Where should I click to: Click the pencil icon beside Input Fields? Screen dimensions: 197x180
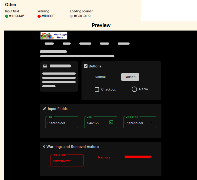(45, 109)
